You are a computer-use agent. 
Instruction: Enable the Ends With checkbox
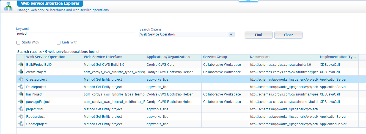[59, 43]
